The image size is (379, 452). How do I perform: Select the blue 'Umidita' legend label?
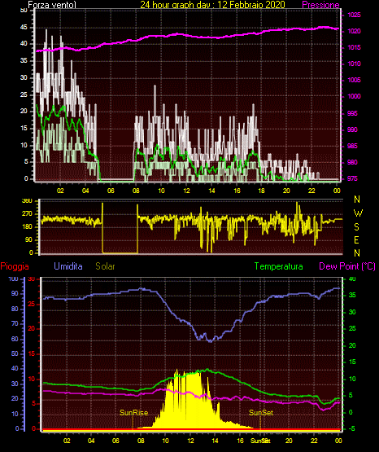pos(68,266)
